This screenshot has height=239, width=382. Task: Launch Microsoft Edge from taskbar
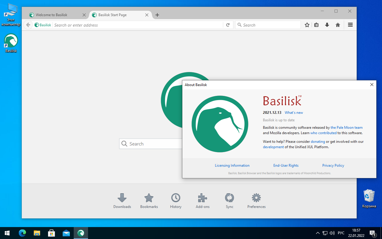pyautogui.click(x=22, y=233)
